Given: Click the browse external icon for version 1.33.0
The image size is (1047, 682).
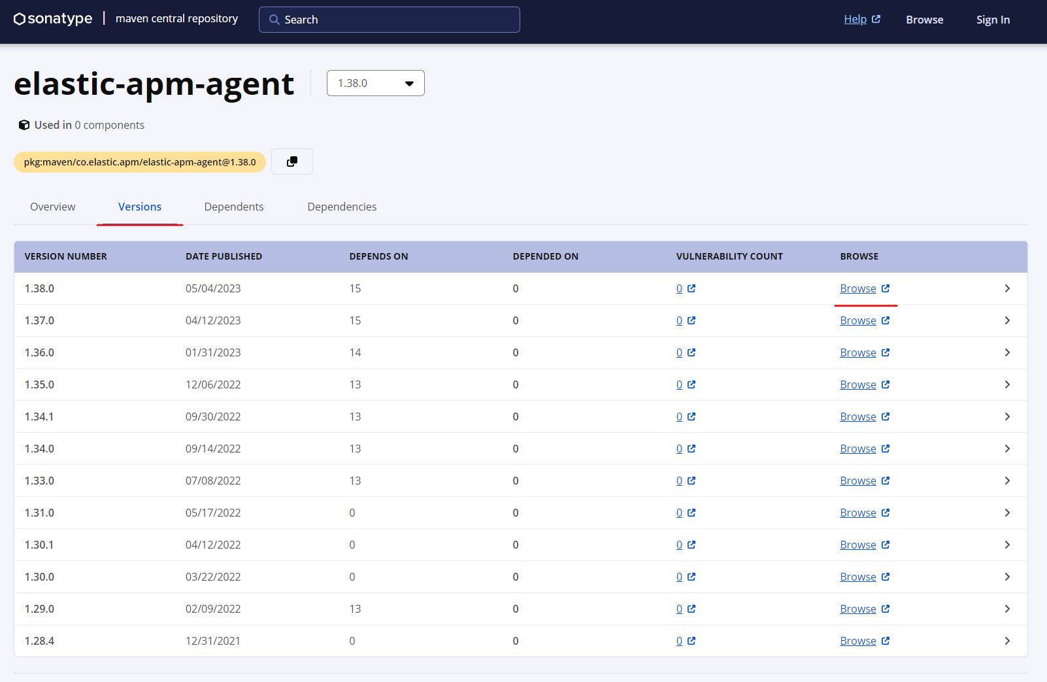Looking at the screenshot, I should [886, 481].
